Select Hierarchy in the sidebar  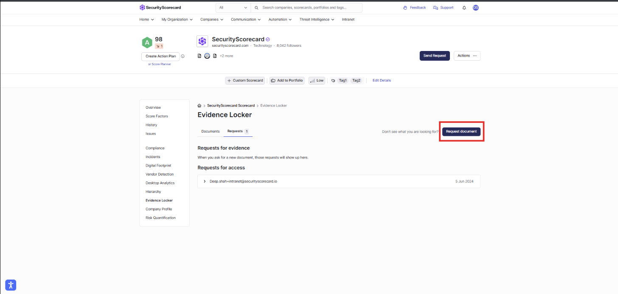[153, 192]
